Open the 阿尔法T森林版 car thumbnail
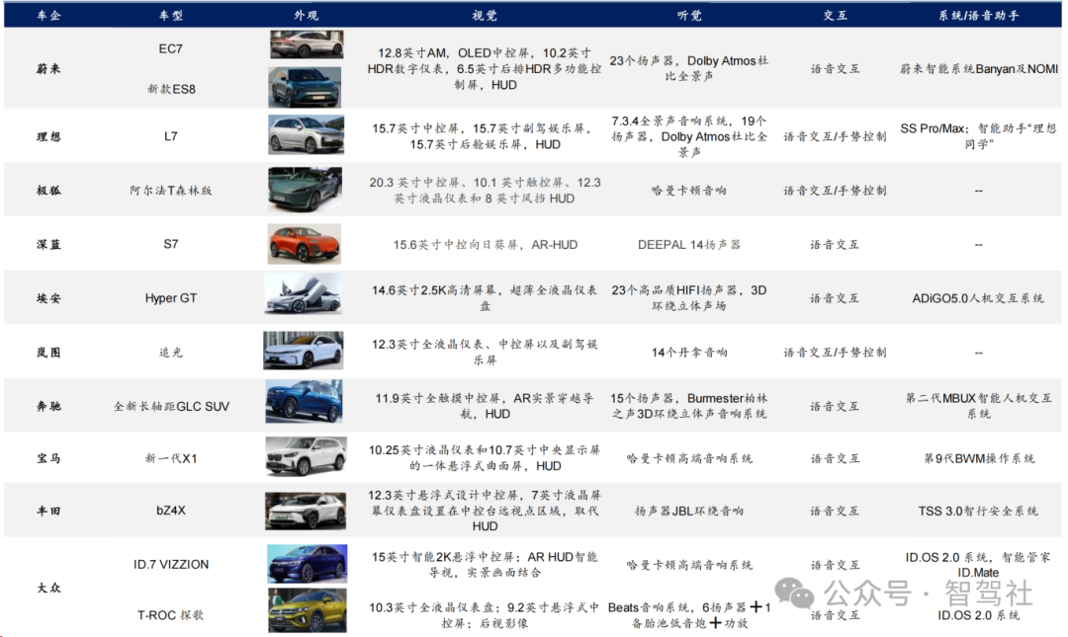The height and width of the screenshot is (637, 1068). point(305,190)
